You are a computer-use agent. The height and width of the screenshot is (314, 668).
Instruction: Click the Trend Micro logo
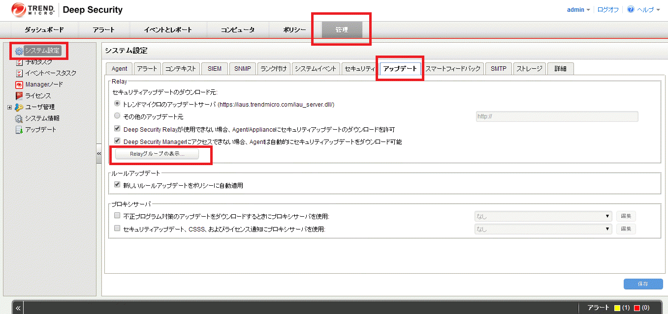[x=32, y=9]
